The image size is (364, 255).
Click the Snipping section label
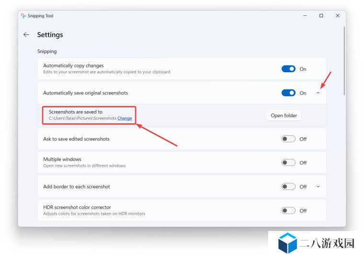coord(47,51)
